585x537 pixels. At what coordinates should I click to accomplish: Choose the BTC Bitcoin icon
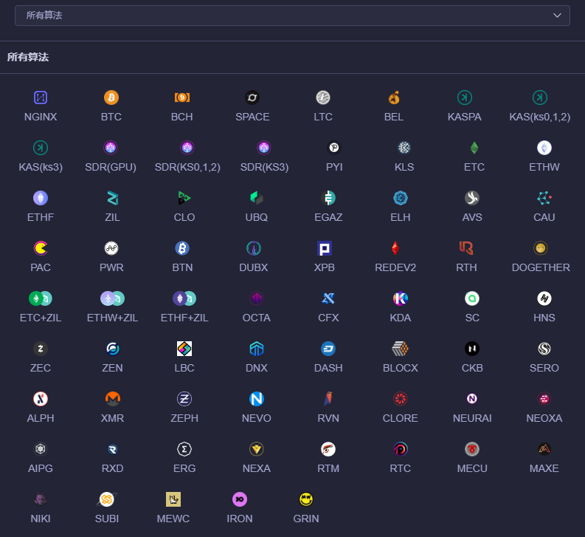tap(111, 98)
